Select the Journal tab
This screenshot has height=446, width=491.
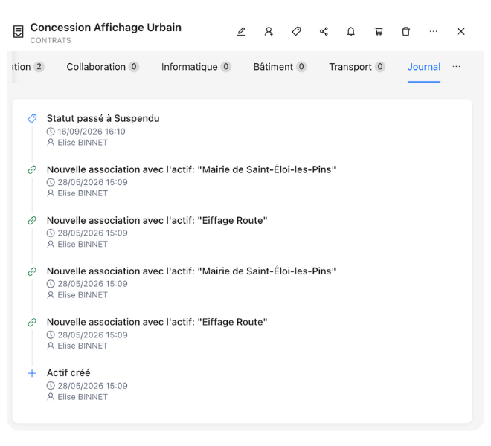click(424, 67)
